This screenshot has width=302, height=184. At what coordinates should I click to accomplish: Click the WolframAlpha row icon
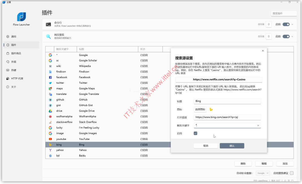pos(50,116)
